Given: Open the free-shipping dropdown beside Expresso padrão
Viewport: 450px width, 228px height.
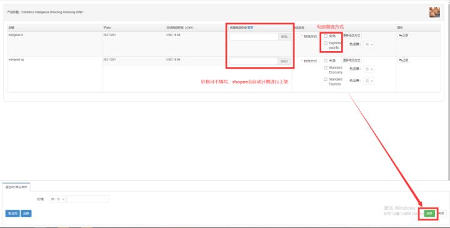Looking at the screenshot, I should coord(369,45).
